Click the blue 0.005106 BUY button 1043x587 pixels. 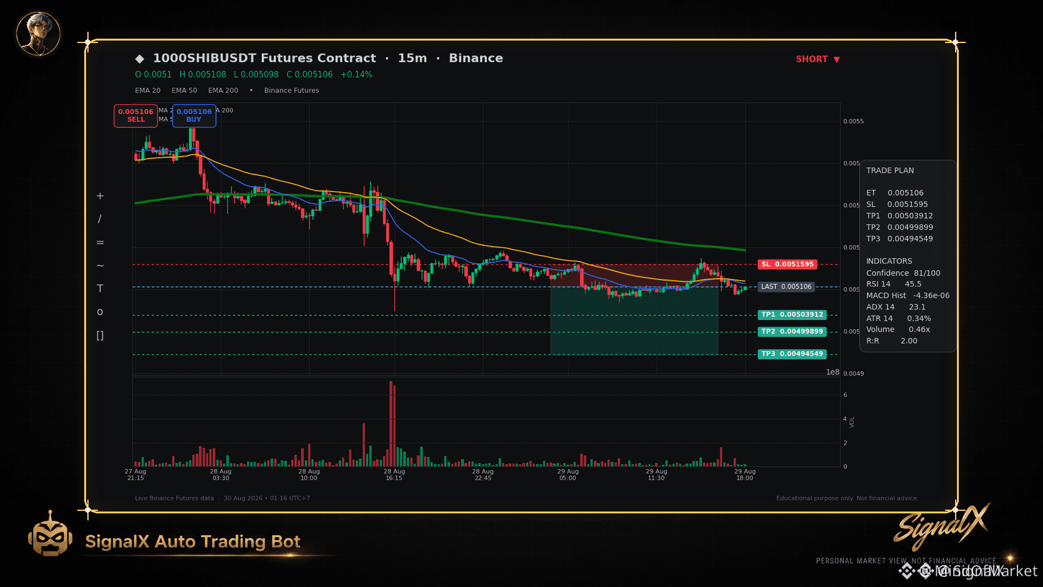tap(194, 115)
